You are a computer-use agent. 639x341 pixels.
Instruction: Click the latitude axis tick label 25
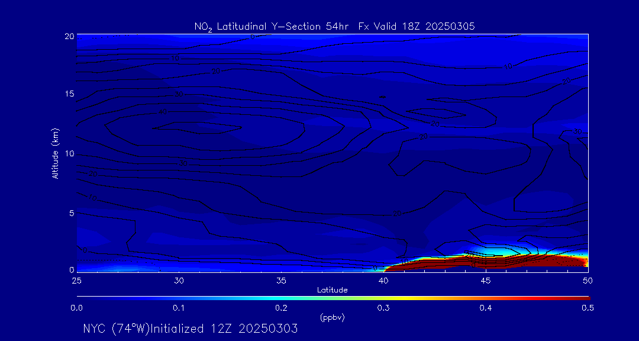tap(76, 281)
